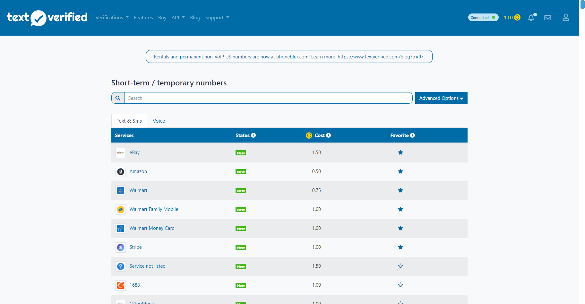Open the mail envelope icon
The image size is (585, 304).
click(x=548, y=18)
